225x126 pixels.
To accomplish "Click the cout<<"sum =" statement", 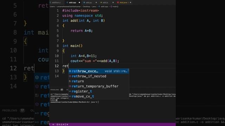I will coord(95,61).
